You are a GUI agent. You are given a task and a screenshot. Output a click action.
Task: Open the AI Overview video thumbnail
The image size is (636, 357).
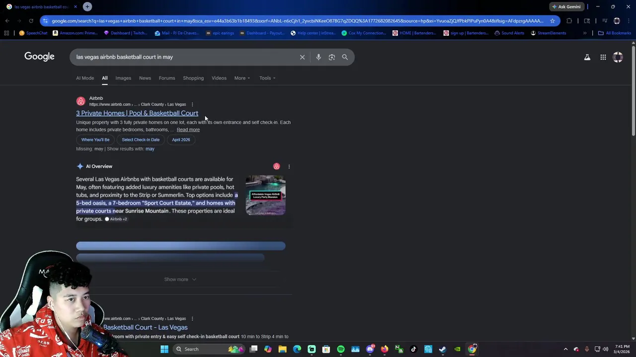(x=265, y=195)
